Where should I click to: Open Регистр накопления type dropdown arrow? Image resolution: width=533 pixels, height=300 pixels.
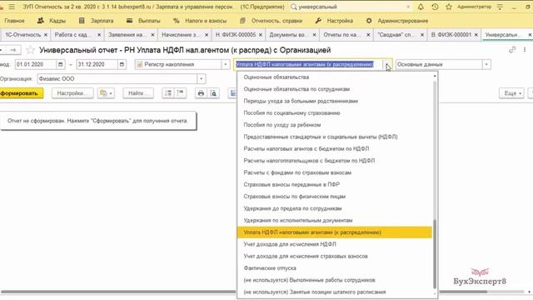[x=226, y=64]
